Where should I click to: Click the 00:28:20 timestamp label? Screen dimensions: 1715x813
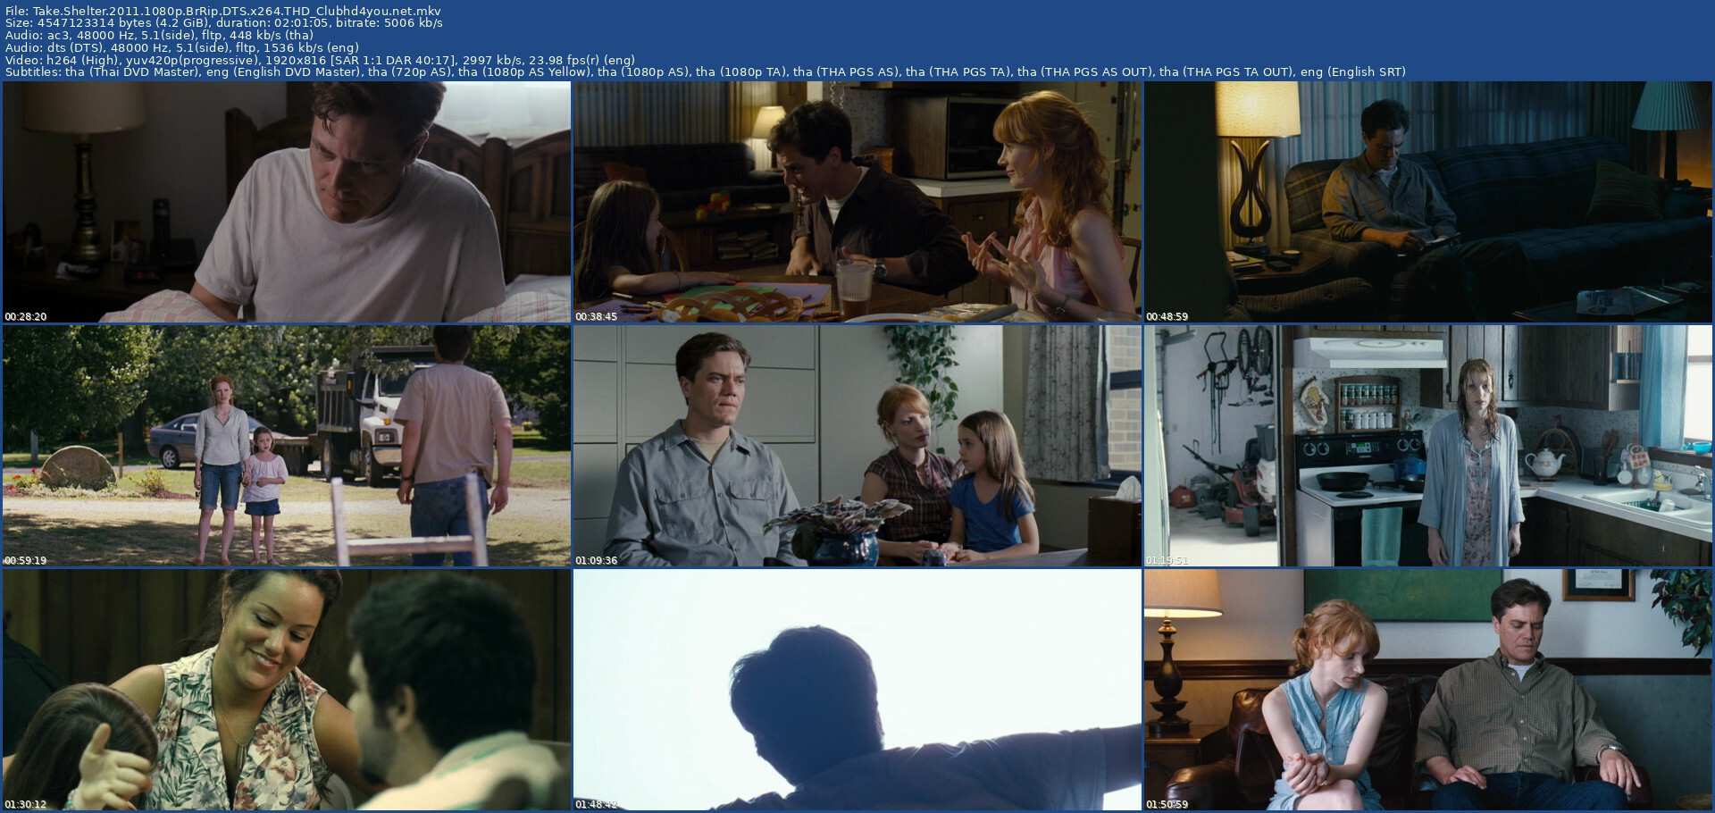click(x=26, y=317)
